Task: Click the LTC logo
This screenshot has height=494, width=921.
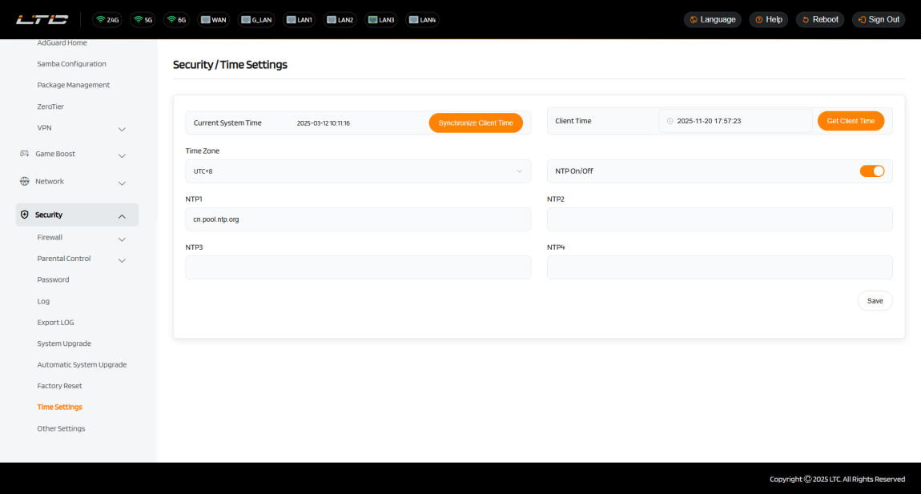Action: (42, 19)
